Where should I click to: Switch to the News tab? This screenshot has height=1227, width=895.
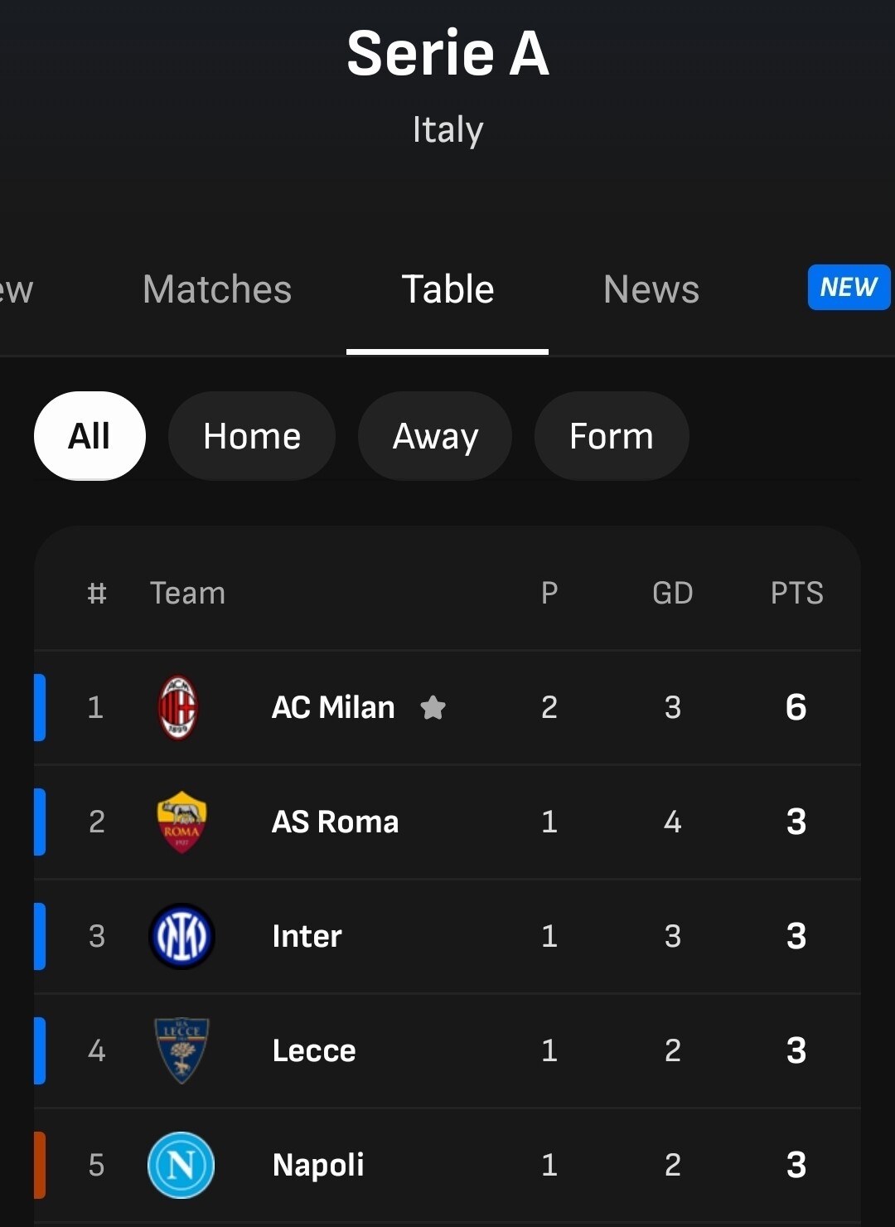pos(651,289)
